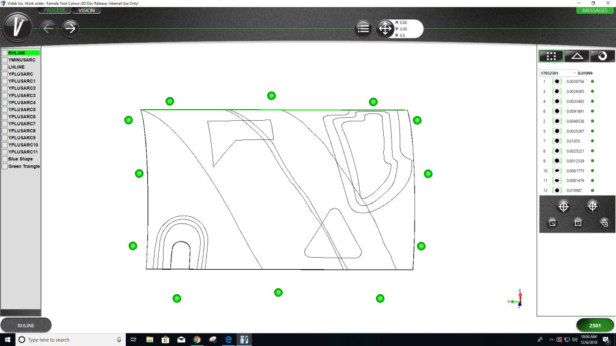The height and width of the screenshot is (346, 616).
Task: Select YPLUSARC9 in the list
Action: [22, 138]
